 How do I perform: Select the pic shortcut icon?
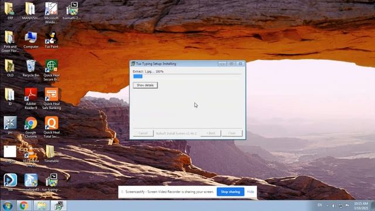coord(10,125)
